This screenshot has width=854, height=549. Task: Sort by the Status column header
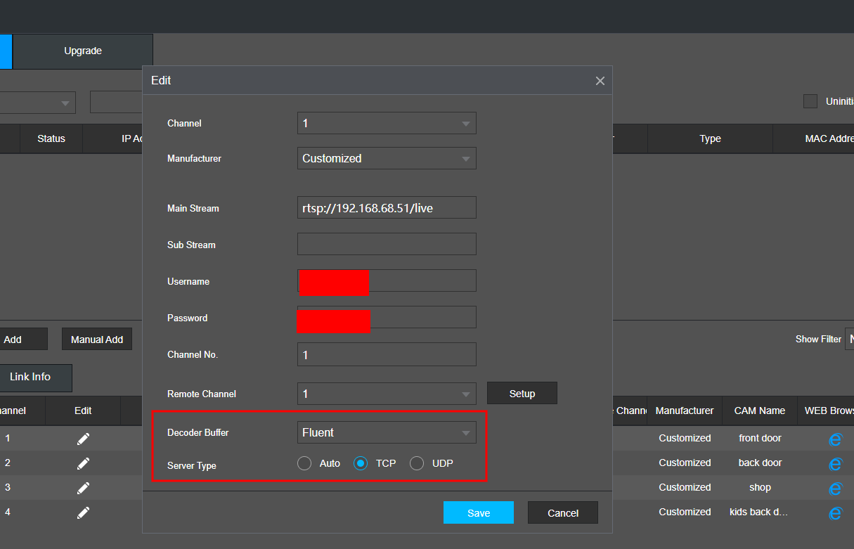(51, 138)
